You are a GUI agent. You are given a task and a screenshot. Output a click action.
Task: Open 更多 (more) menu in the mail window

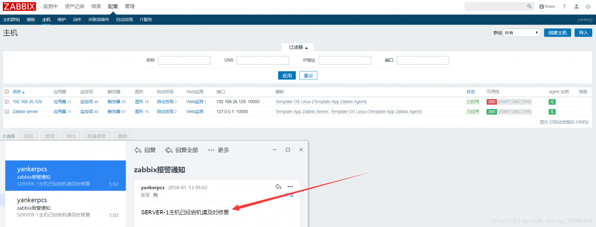click(x=218, y=150)
